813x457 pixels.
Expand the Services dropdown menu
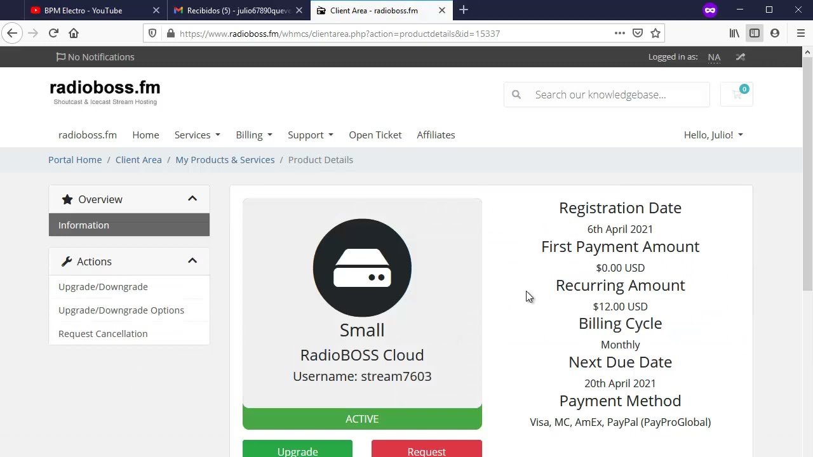pyautogui.click(x=198, y=135)
